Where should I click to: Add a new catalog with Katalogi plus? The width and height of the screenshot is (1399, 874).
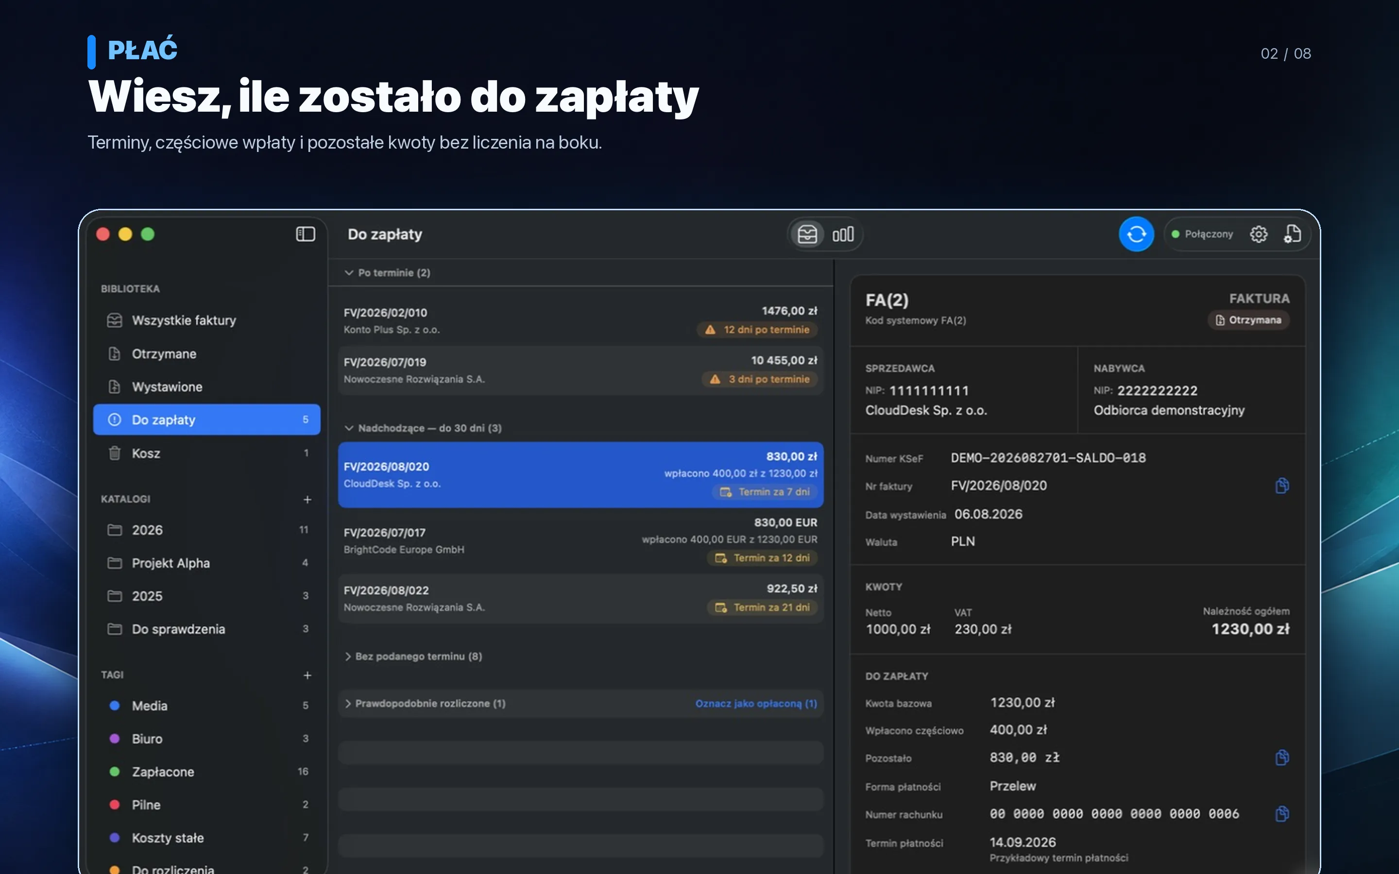(307, 500)
